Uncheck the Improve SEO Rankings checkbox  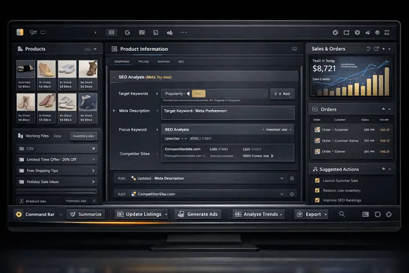[x=317, y=201]
